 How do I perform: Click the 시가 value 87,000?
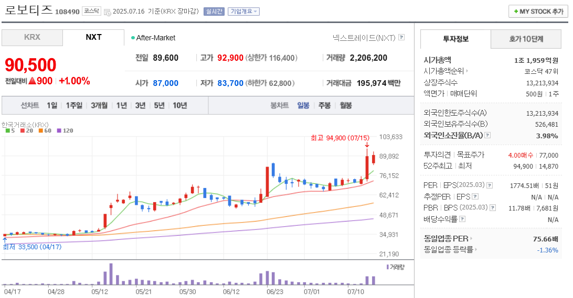165,83
